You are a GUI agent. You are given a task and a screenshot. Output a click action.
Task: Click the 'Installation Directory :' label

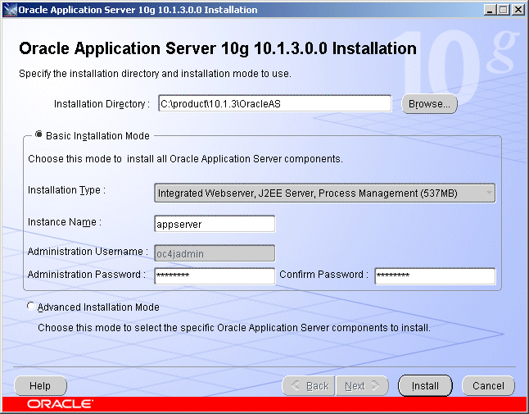tap(102, 103)
